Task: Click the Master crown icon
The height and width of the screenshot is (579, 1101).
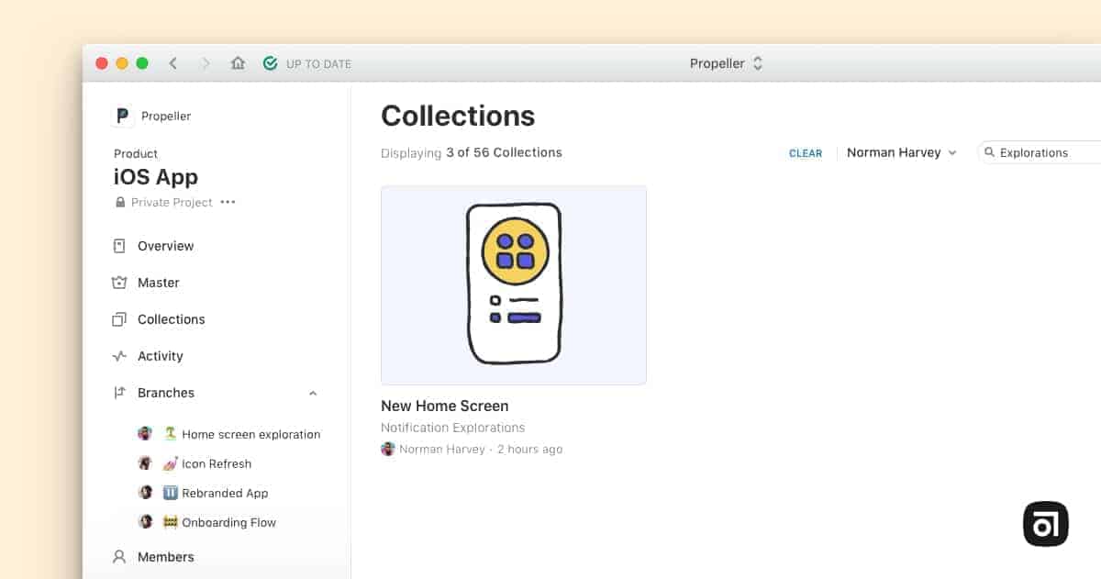Action: [118, 283]
